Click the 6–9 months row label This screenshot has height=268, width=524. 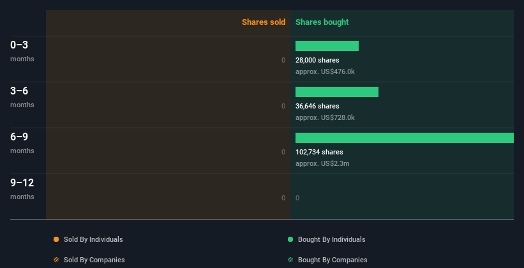pyautogui.click(x=22, y=143)
